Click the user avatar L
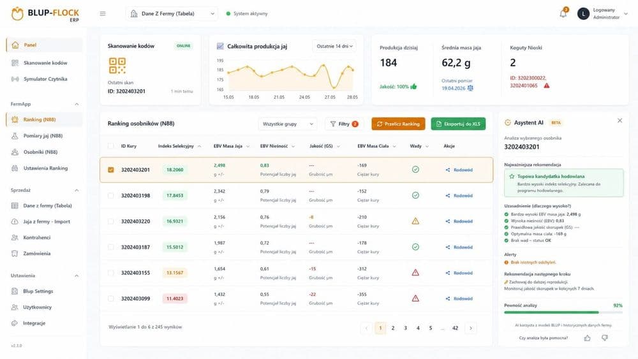The height and width of the screenshot is (359, 638). click(583, 14)
